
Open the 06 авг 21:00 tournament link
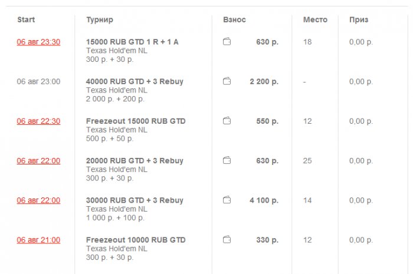tap(38, 240)
